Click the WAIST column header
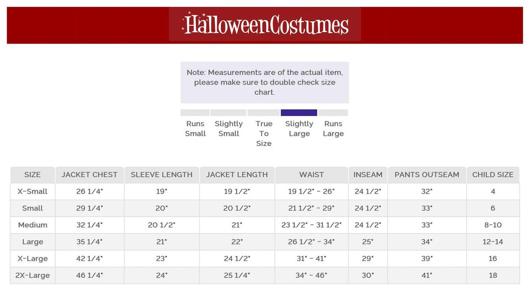This screenshot has height=294, width=529. (x=312, y=175)
